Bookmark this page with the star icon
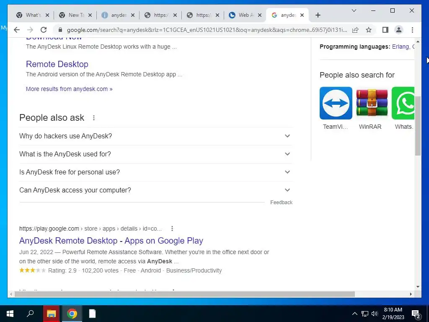Viewport: 429px width, 322px height. 369,30
